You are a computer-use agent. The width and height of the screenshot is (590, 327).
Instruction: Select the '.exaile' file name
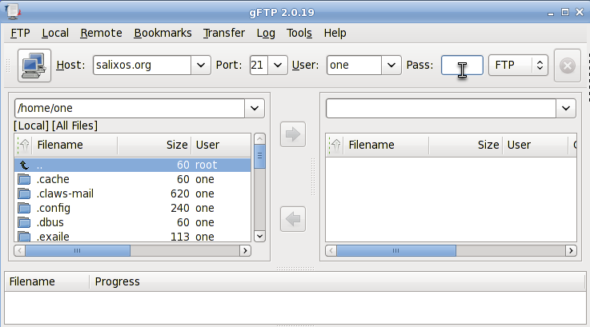(x=53, y=237)
